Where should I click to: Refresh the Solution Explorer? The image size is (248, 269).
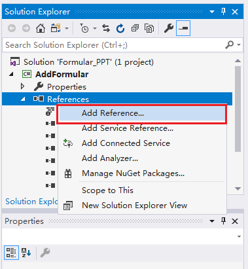pyautogui.click(x=120, y=28)
